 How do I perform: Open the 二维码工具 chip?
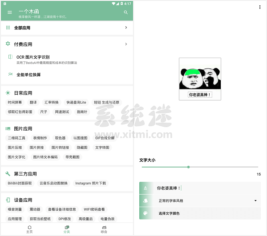click(16, 138)
